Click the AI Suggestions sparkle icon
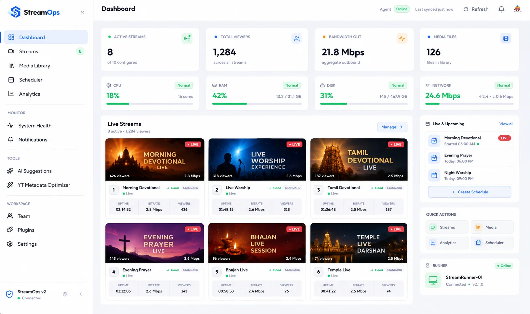 [x=10, y=171]
